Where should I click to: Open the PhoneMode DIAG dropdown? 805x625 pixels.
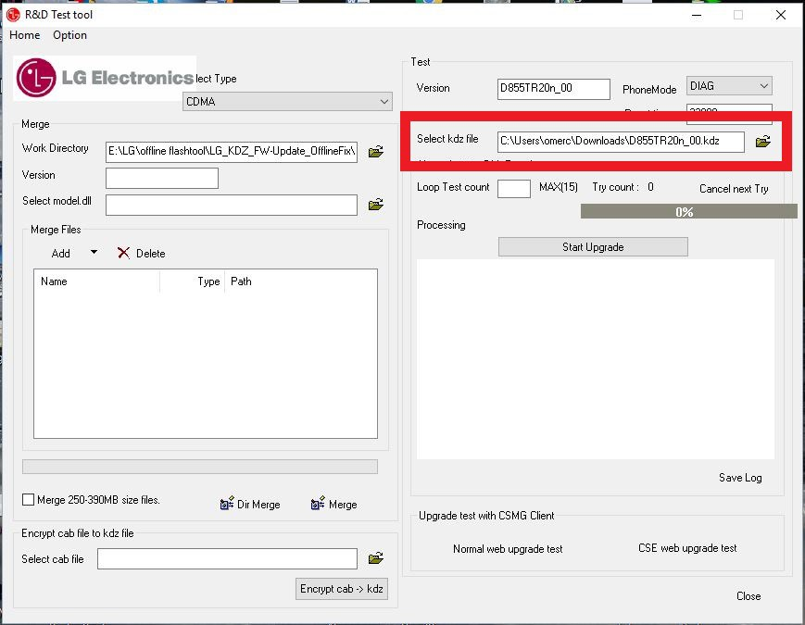(729, 86)
